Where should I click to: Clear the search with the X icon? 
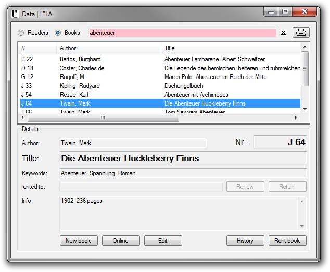point(283,33)
